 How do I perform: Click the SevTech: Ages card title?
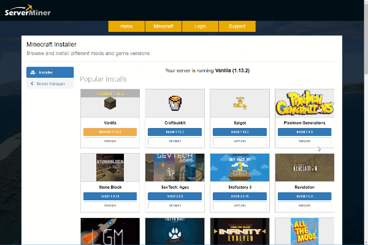click(175, 187)
